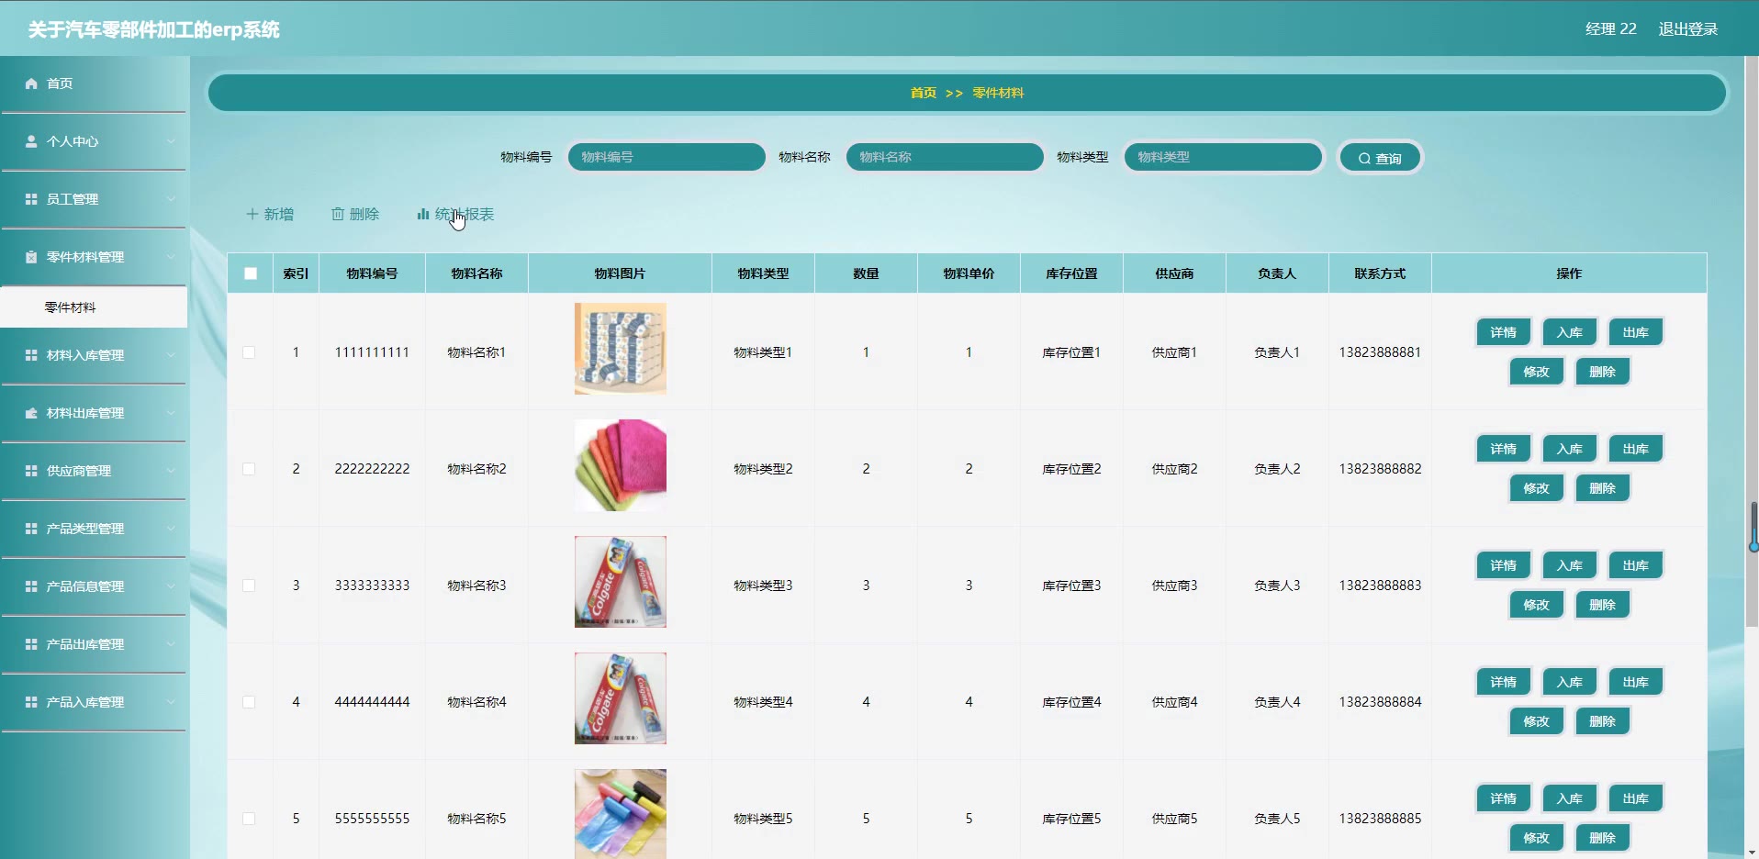Click the home icon in the sidebar
This screenshot has width=1759, height=859.
[31, 84]
